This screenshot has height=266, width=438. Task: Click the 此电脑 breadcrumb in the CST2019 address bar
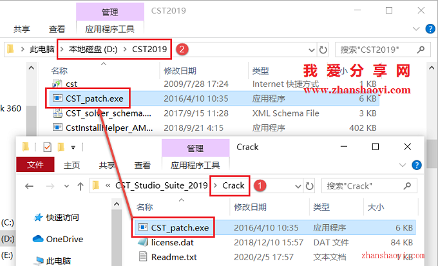pyautogui.click(x=42, y=50)
